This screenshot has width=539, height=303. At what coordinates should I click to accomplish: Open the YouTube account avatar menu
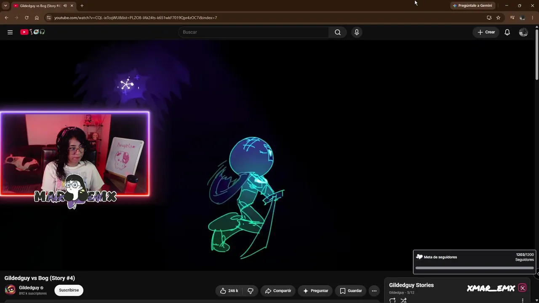pyautogui.click(x=523, y=32)
